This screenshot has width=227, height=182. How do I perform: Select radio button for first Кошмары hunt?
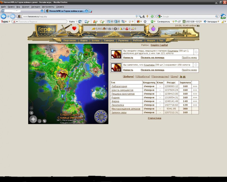click(x=196, y=52)
